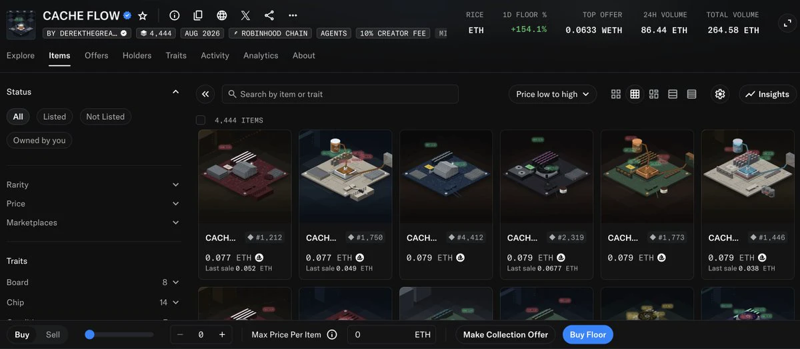
Task: Open the collection's X (Twitter) profile icon
Action: pos(245,15)
